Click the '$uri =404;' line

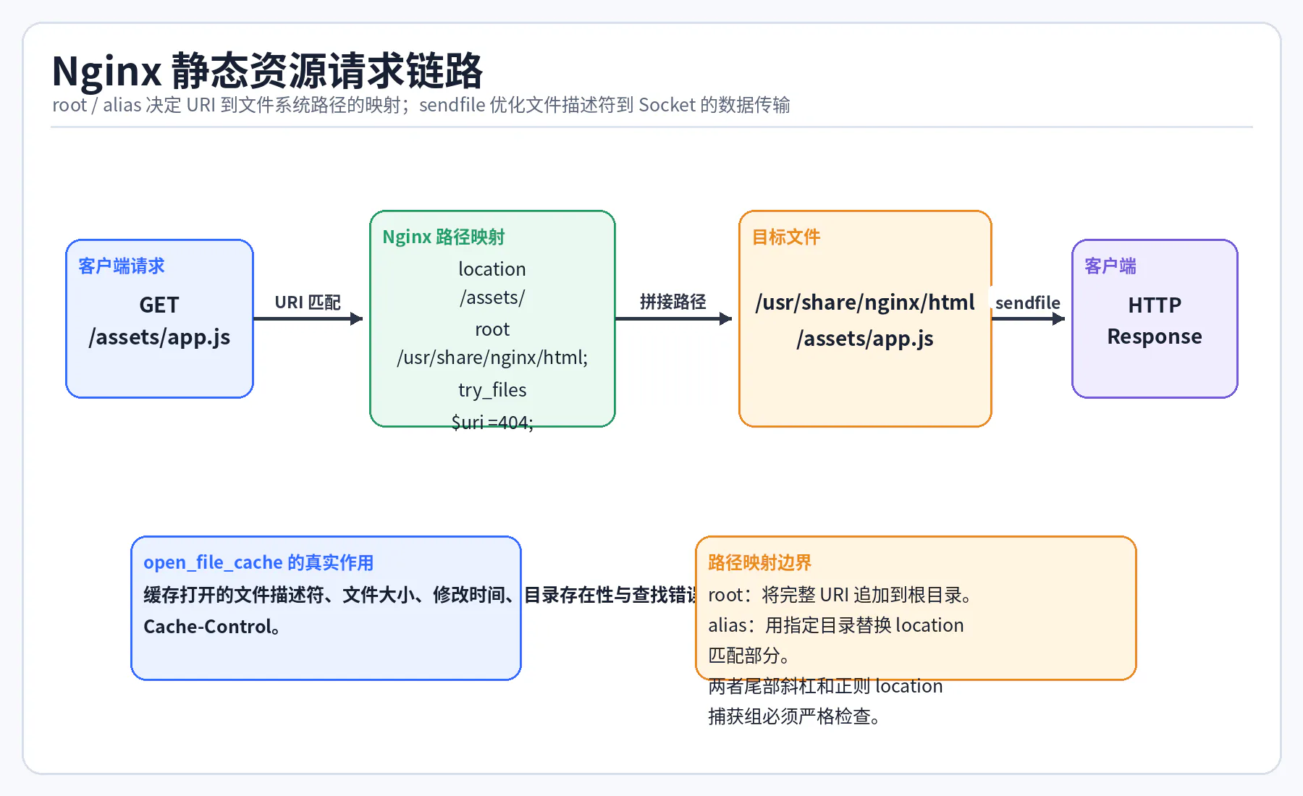pos(492,422)
